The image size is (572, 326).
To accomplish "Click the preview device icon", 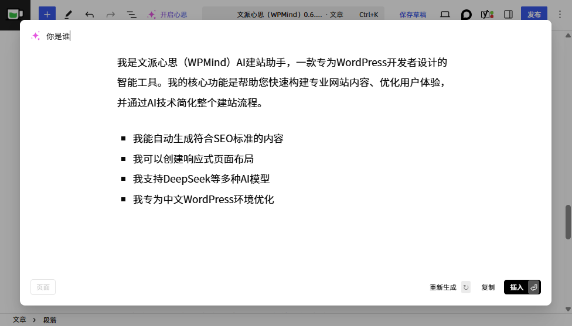I will tap(445, 15).
